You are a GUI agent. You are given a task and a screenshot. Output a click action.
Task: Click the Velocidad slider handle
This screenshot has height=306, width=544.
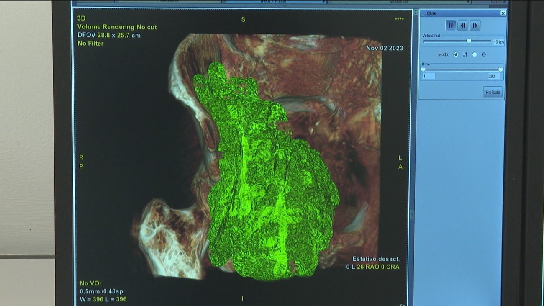pos(469,41)
